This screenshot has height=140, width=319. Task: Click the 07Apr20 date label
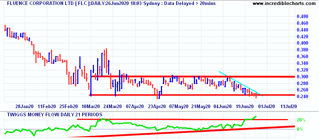click(x=135, y=107)
